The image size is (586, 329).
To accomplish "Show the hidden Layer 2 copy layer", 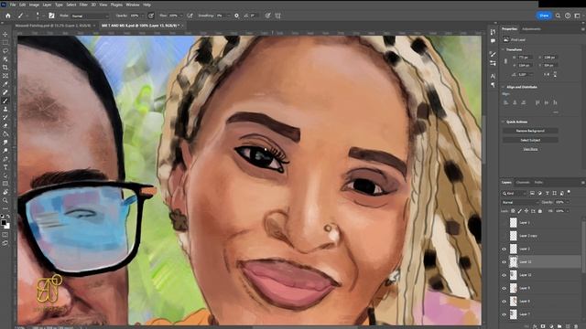I will click(x=504, y=236).
